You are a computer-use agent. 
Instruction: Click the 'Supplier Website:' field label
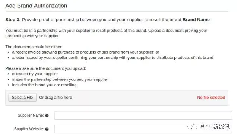tap(29, 129)
